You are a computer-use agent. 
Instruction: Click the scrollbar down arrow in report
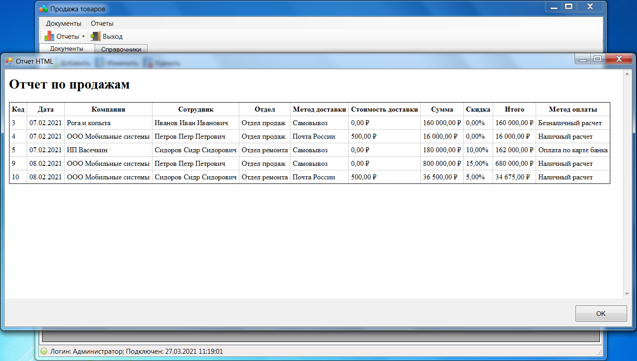[627, 294]
